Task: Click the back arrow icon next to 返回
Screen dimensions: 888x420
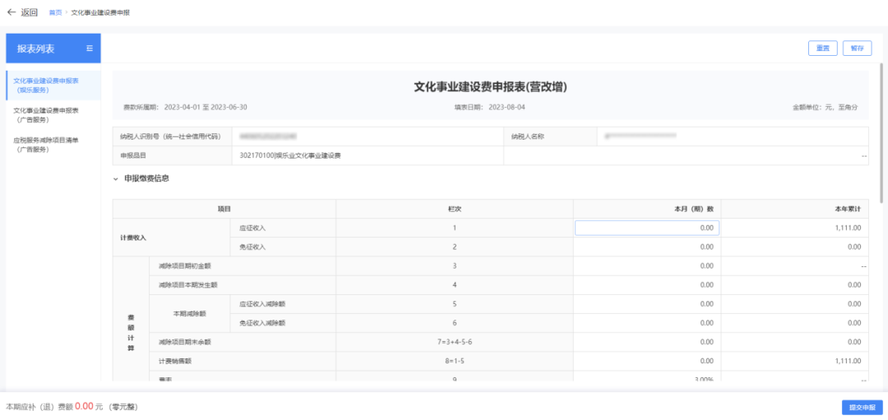Action: point(12,12)
